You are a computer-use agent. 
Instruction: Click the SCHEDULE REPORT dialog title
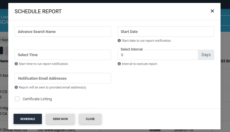click(x=38, y=11)
